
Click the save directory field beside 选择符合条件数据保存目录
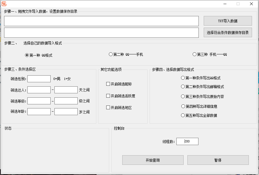pos(102,33)
